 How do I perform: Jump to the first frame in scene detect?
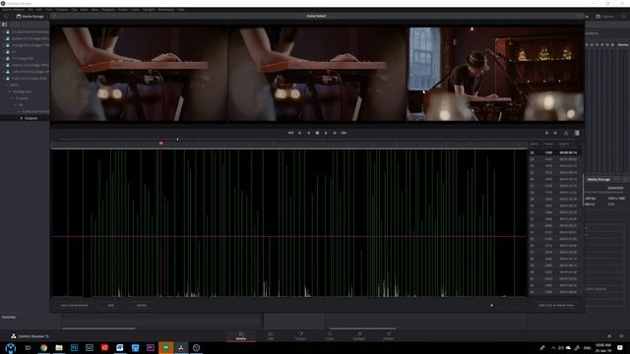(290, 133)
